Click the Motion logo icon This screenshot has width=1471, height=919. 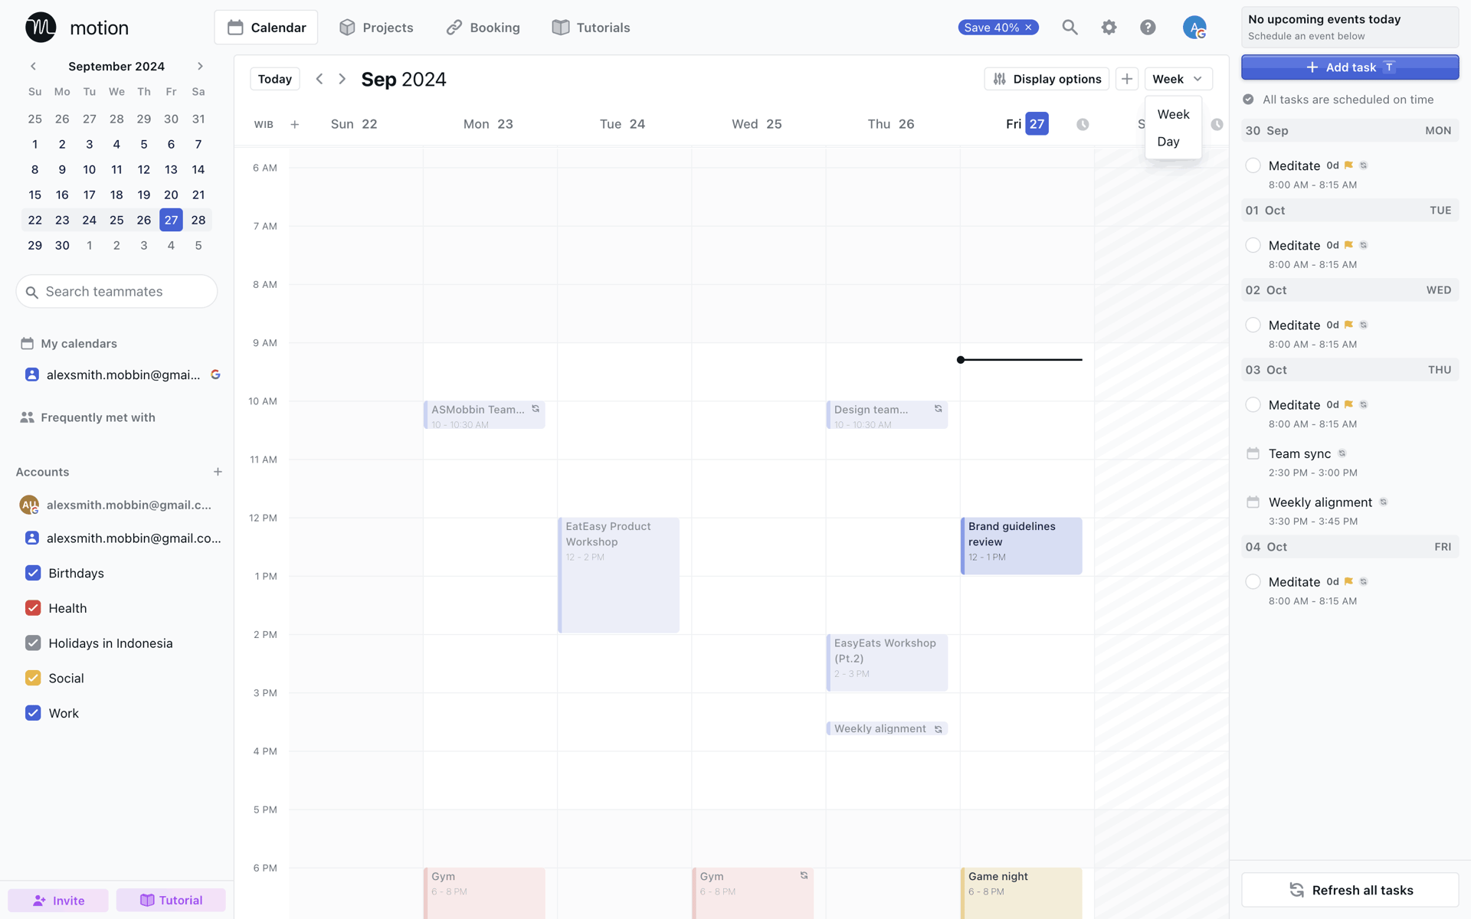point(41,28)
